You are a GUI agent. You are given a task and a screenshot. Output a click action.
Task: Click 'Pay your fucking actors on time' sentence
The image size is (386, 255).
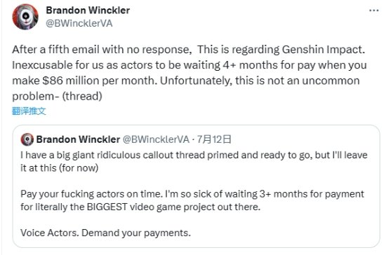pyautogui.click(x=91, y=194)
